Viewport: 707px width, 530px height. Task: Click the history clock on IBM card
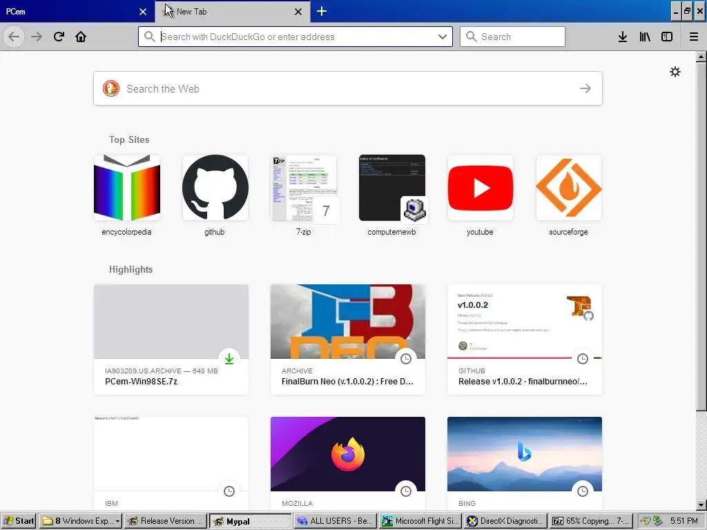tap(229, 491)
